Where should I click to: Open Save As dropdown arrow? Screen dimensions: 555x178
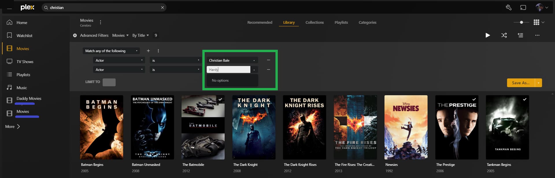pos(539,83)
